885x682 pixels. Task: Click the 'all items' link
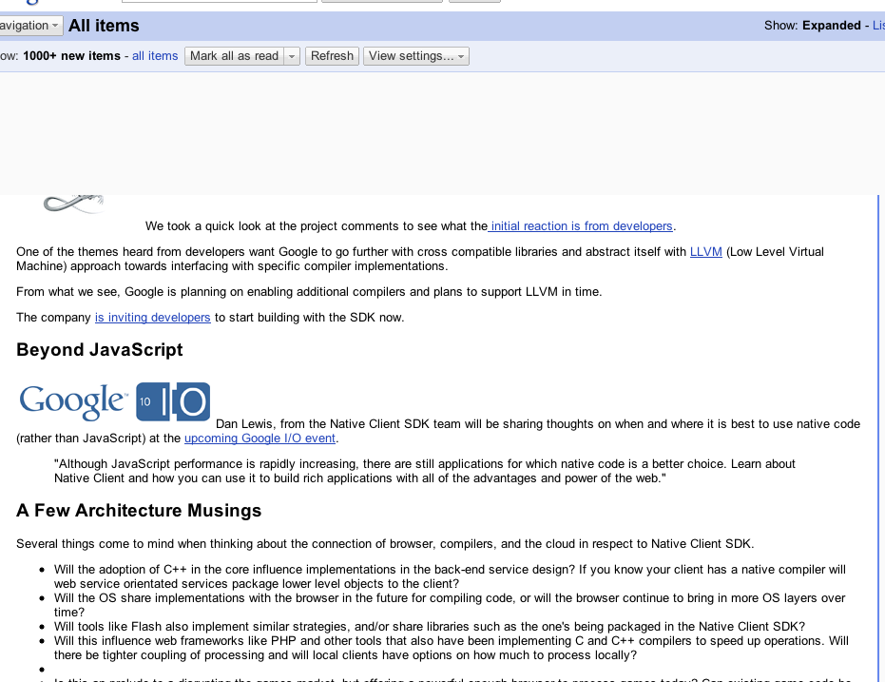[155, 56]
